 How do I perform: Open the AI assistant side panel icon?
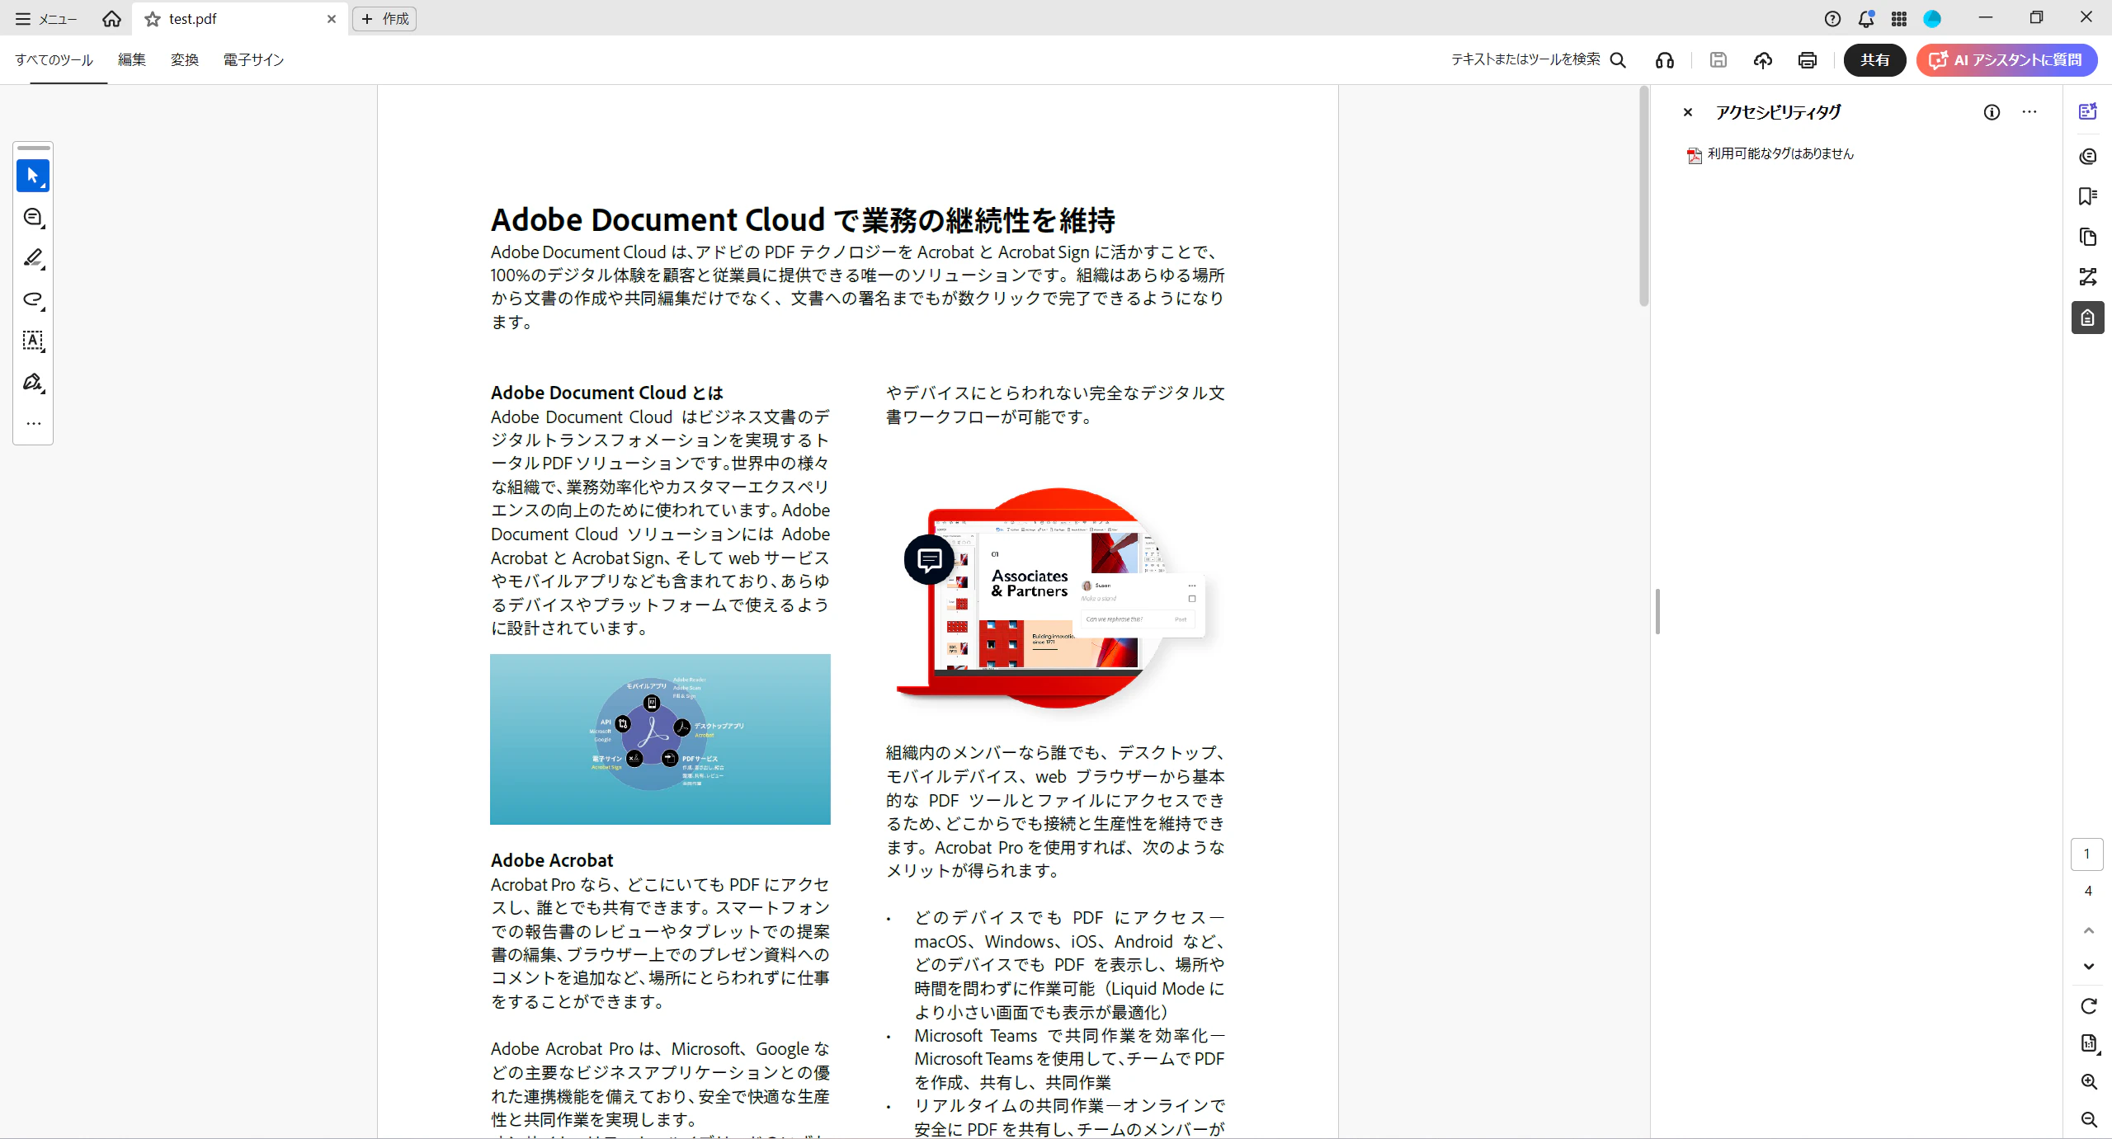[x=2088, y=112]
